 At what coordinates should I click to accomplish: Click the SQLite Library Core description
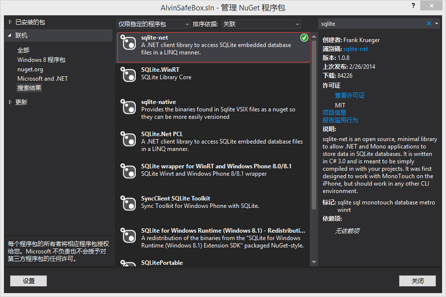pyautogui.click(x=166, y=77)
